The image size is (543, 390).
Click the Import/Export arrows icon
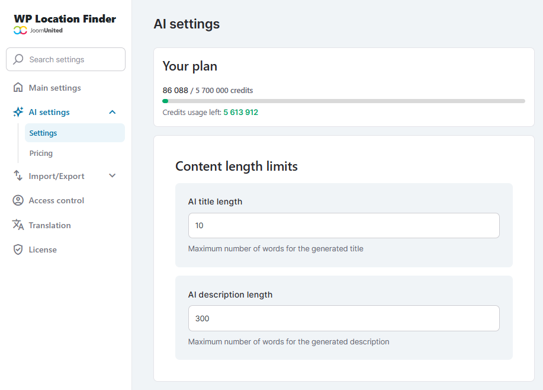coord(18,175)
